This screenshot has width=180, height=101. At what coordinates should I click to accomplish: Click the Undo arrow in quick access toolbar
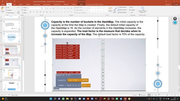coord(6,1)
